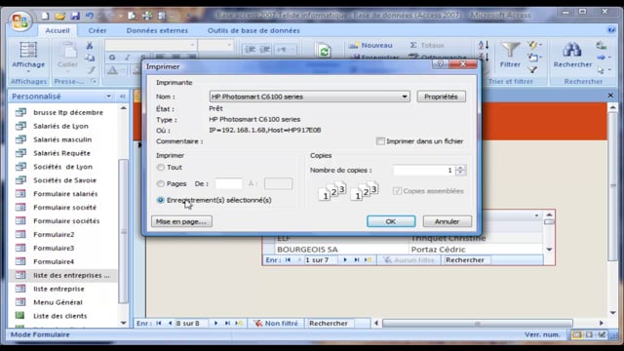Select the Pages radio button

point(160,184)
